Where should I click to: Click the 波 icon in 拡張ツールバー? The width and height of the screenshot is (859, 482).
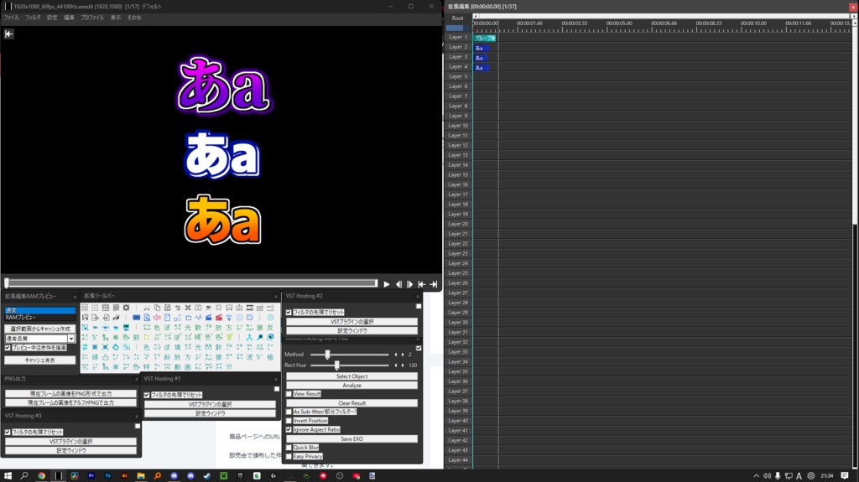[249, 357]
